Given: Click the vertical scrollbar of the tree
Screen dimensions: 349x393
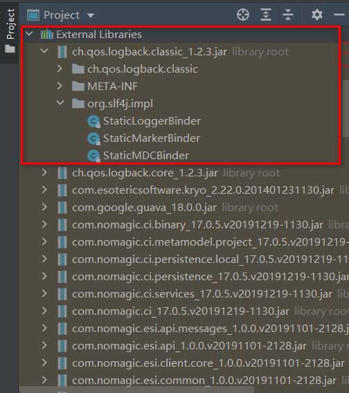Looking at the screenshot, I should point(346,109).
